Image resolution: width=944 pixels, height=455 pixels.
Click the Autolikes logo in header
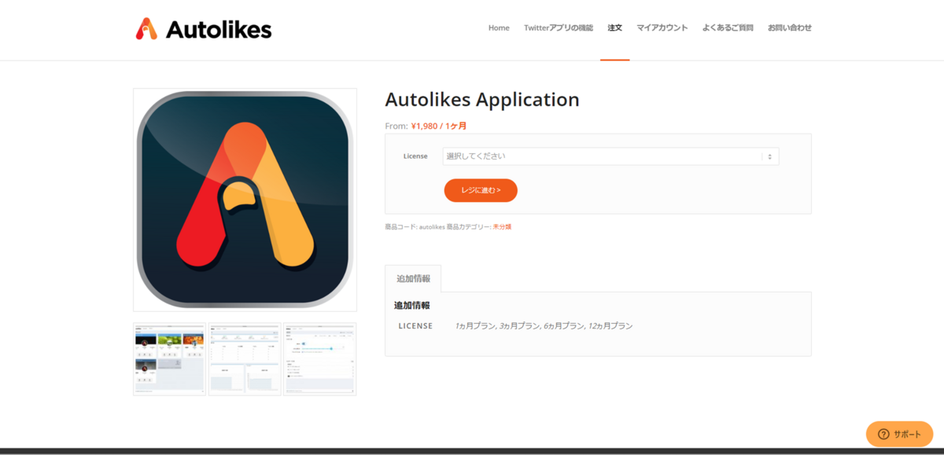click(203, 29)
